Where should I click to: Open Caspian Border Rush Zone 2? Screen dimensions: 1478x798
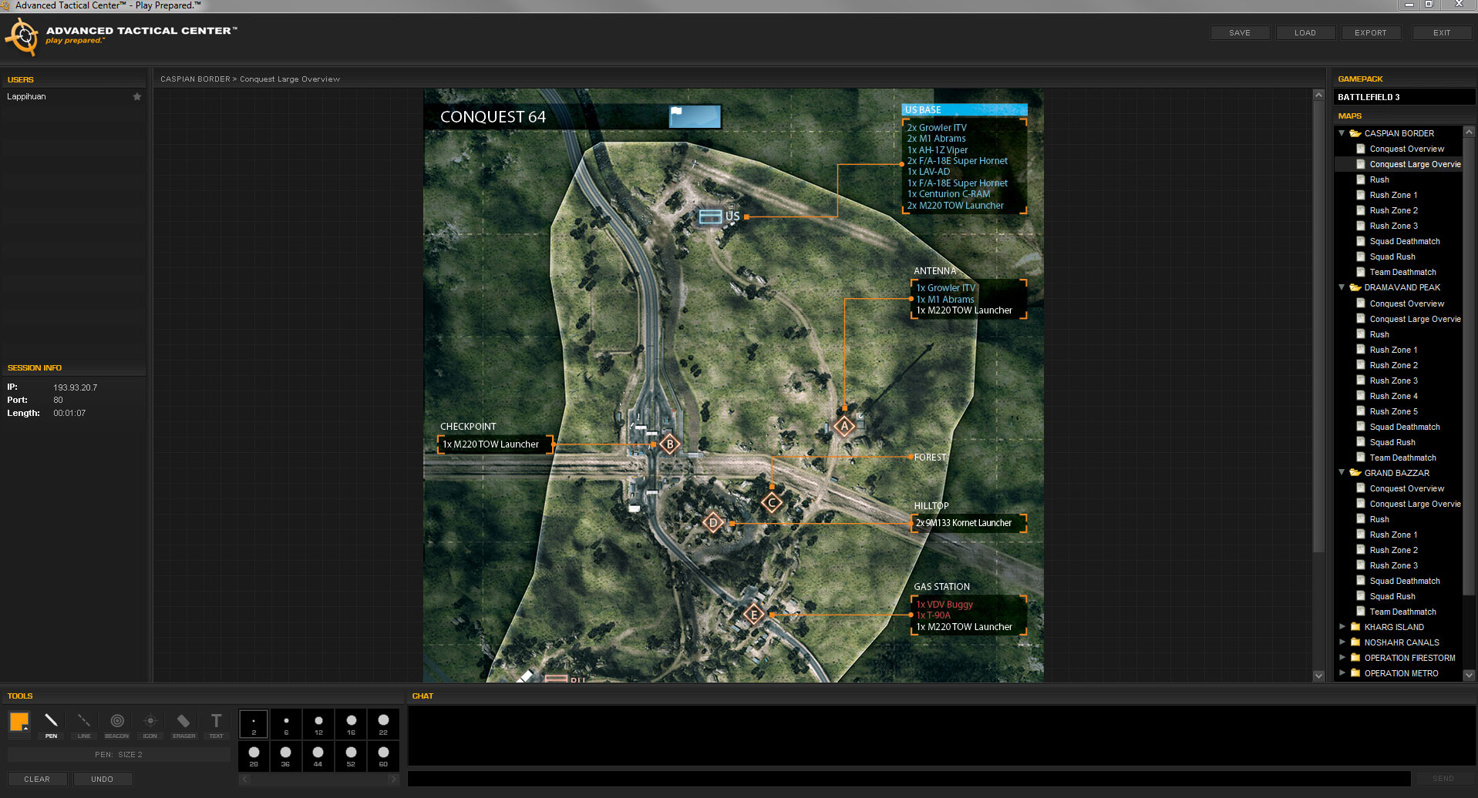point(1393,210)
